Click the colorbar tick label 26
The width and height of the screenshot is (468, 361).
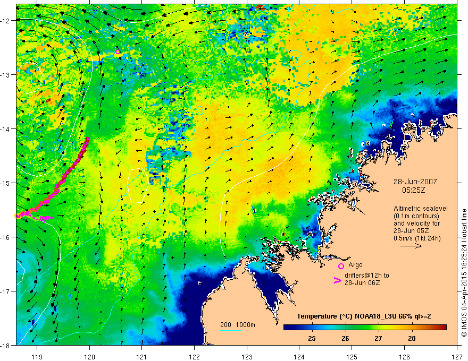point(345,339)
